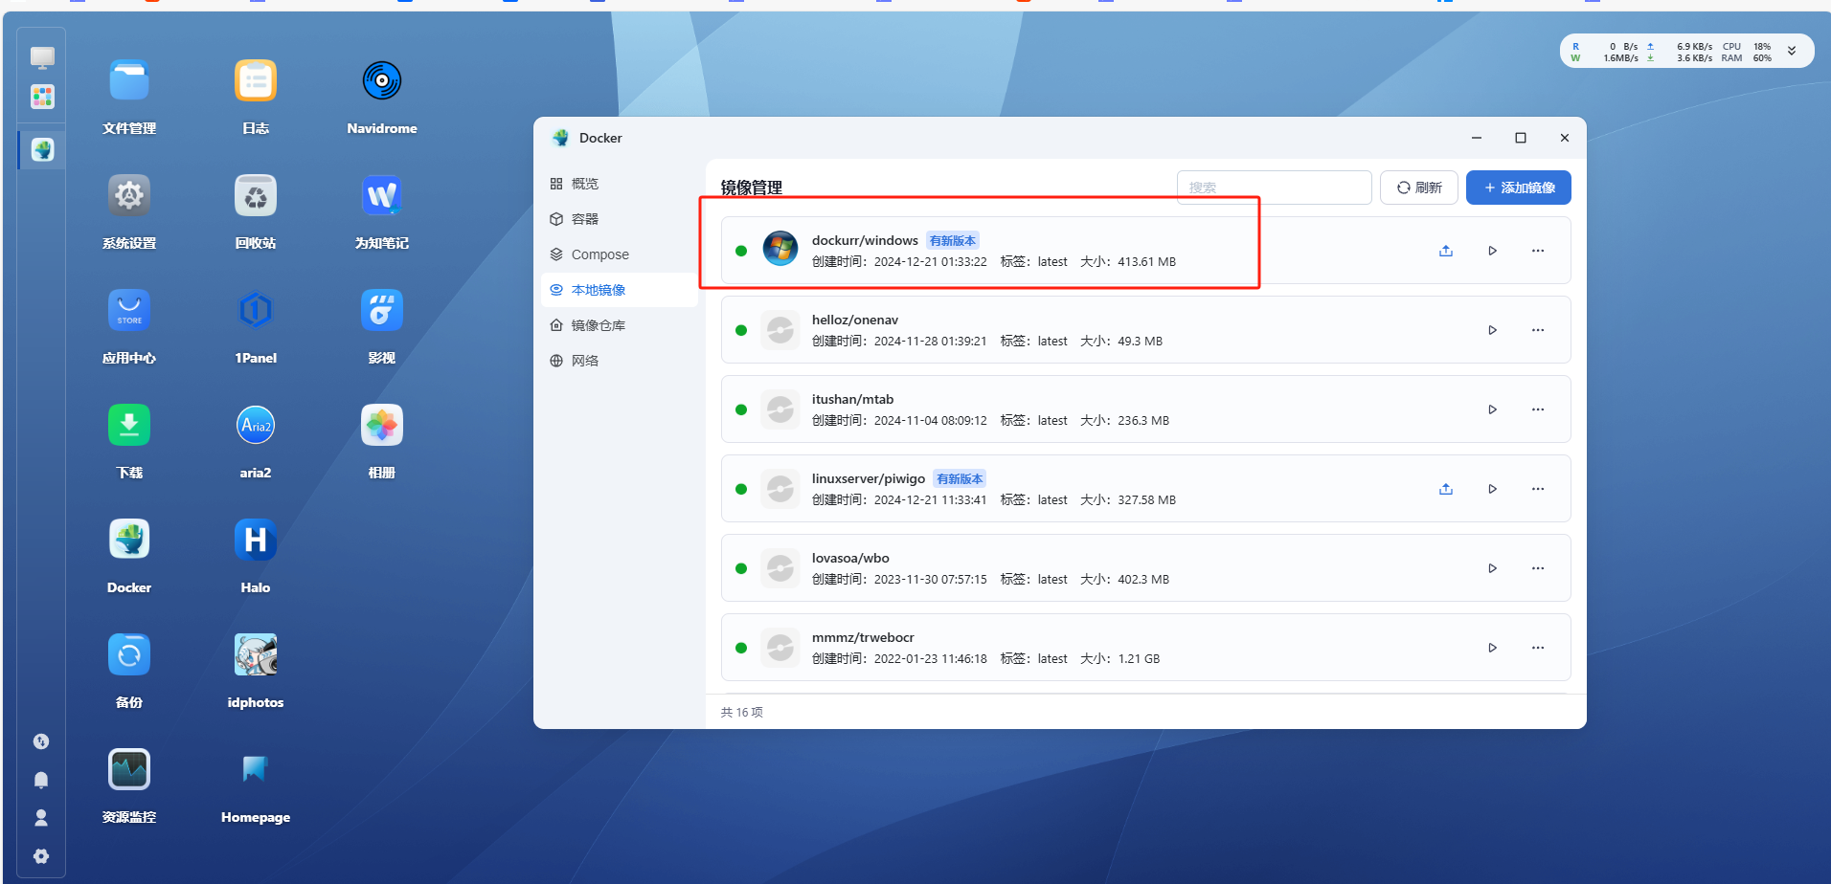Image resolution: width=1831 pixels, height=884 pixels.
Task: Click the 有新版本 badge on linuxserver/piwigo
Action: click(x=960, y=479)
